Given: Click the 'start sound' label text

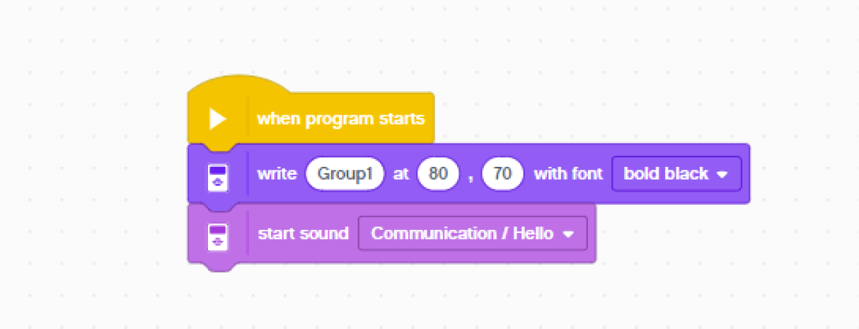Looking at the screenshot, I should 303,234.
